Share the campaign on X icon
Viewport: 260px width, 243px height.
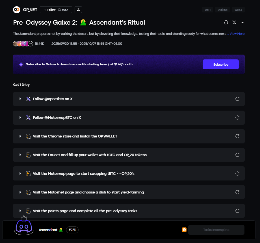[234, 22]
